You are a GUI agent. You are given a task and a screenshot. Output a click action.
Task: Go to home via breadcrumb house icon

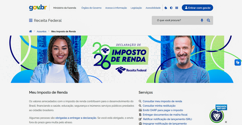[31, 31]
